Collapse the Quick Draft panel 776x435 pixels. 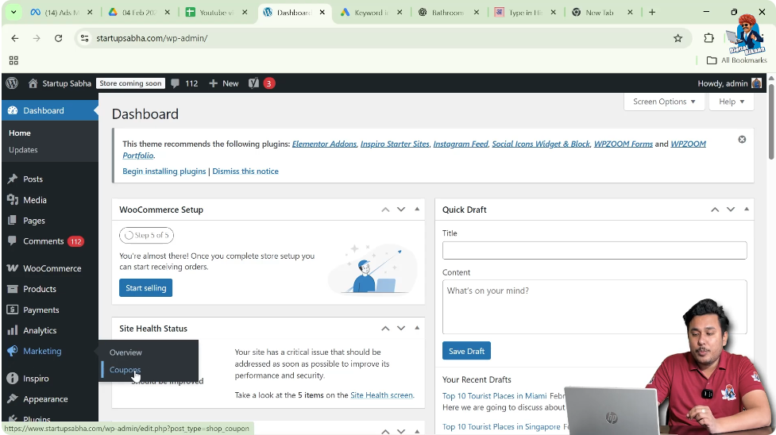coord(747,210)
